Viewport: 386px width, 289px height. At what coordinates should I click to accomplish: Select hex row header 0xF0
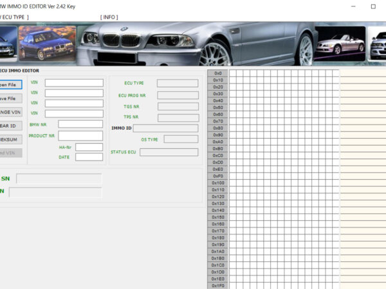tap(217, 176)
